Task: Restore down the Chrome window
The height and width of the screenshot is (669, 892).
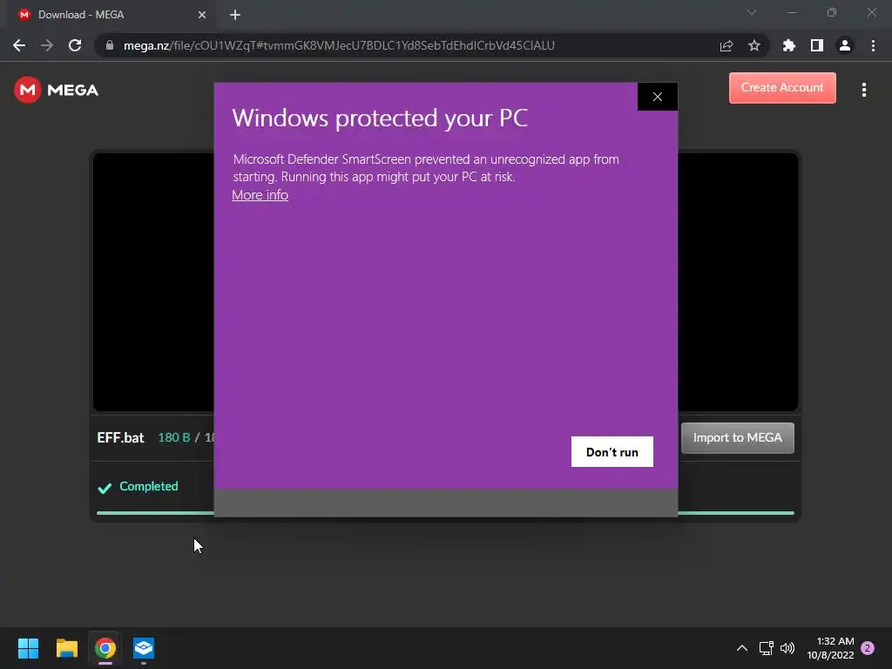Action: coord(832,12)
